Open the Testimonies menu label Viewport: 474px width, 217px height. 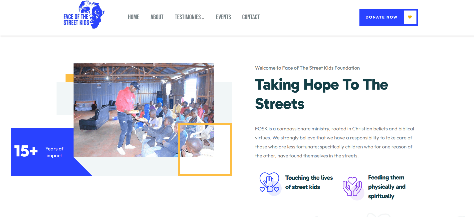pyautogui.click(x=188, y=17)
